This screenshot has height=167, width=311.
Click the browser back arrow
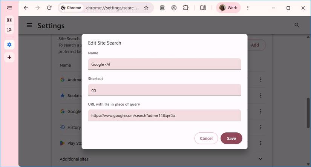26,8
